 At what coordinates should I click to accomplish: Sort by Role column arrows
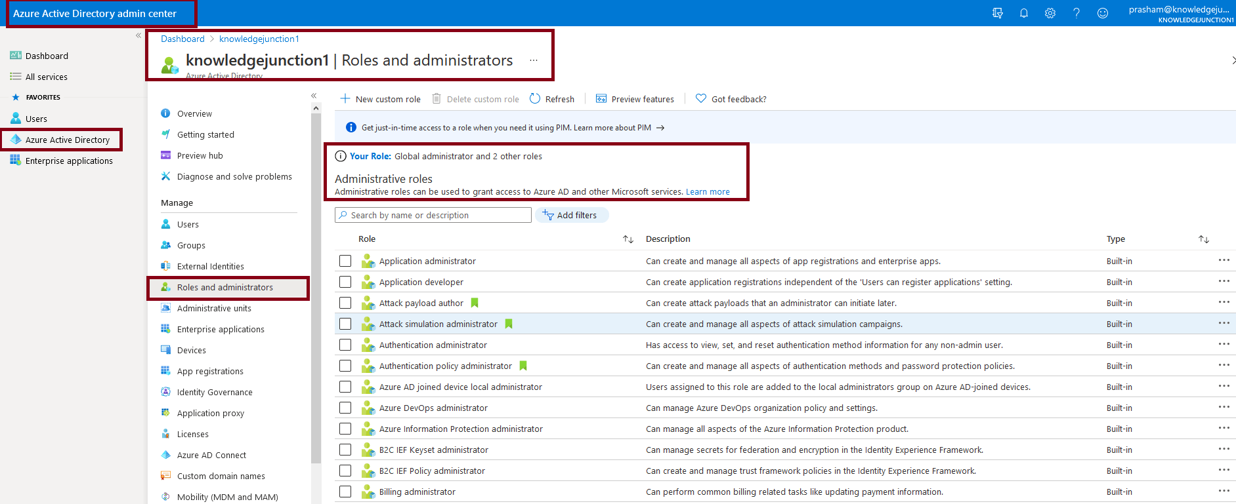(628, 239)
